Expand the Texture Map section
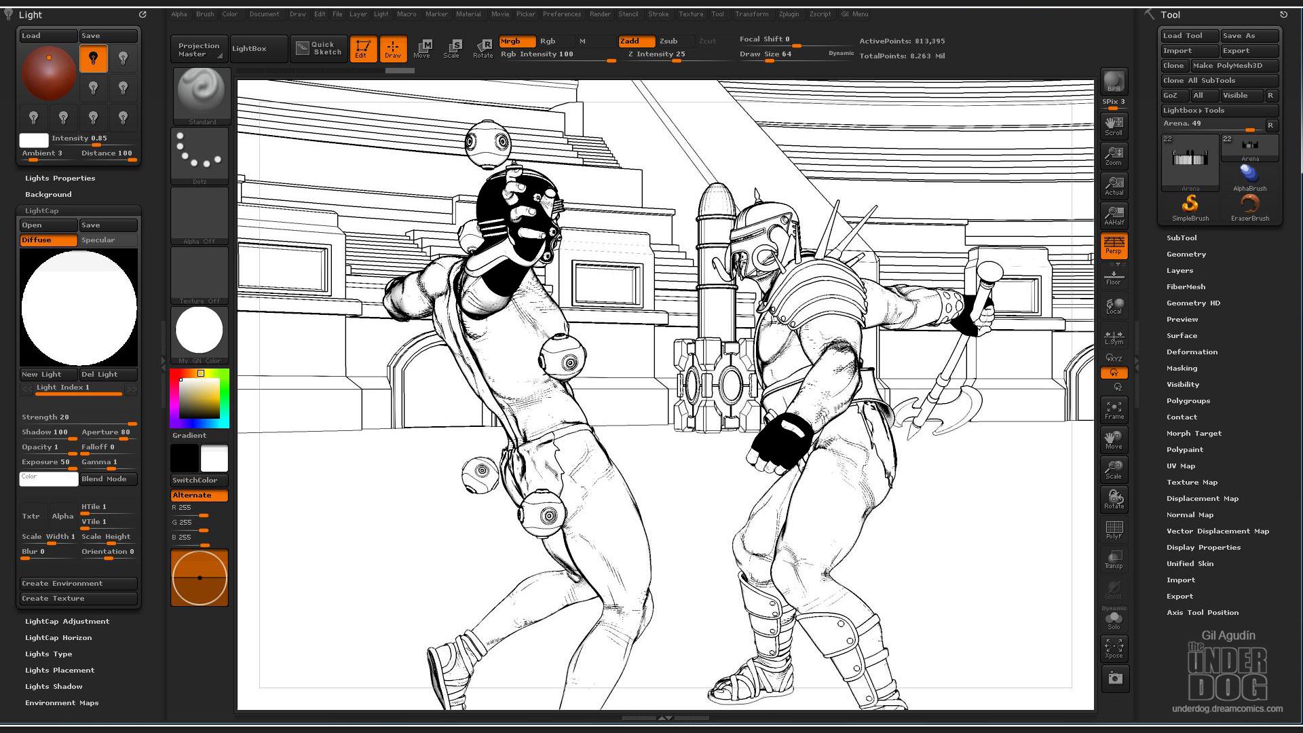This screenshot has height=733, width=1303. click(1192, 482)
